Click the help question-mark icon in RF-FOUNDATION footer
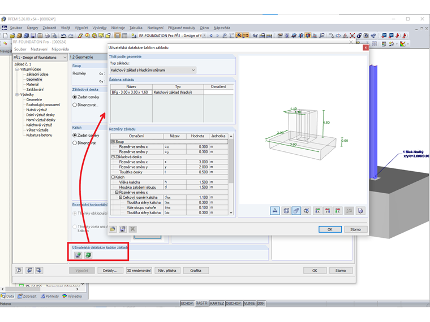430x322 pixels. 19,270
